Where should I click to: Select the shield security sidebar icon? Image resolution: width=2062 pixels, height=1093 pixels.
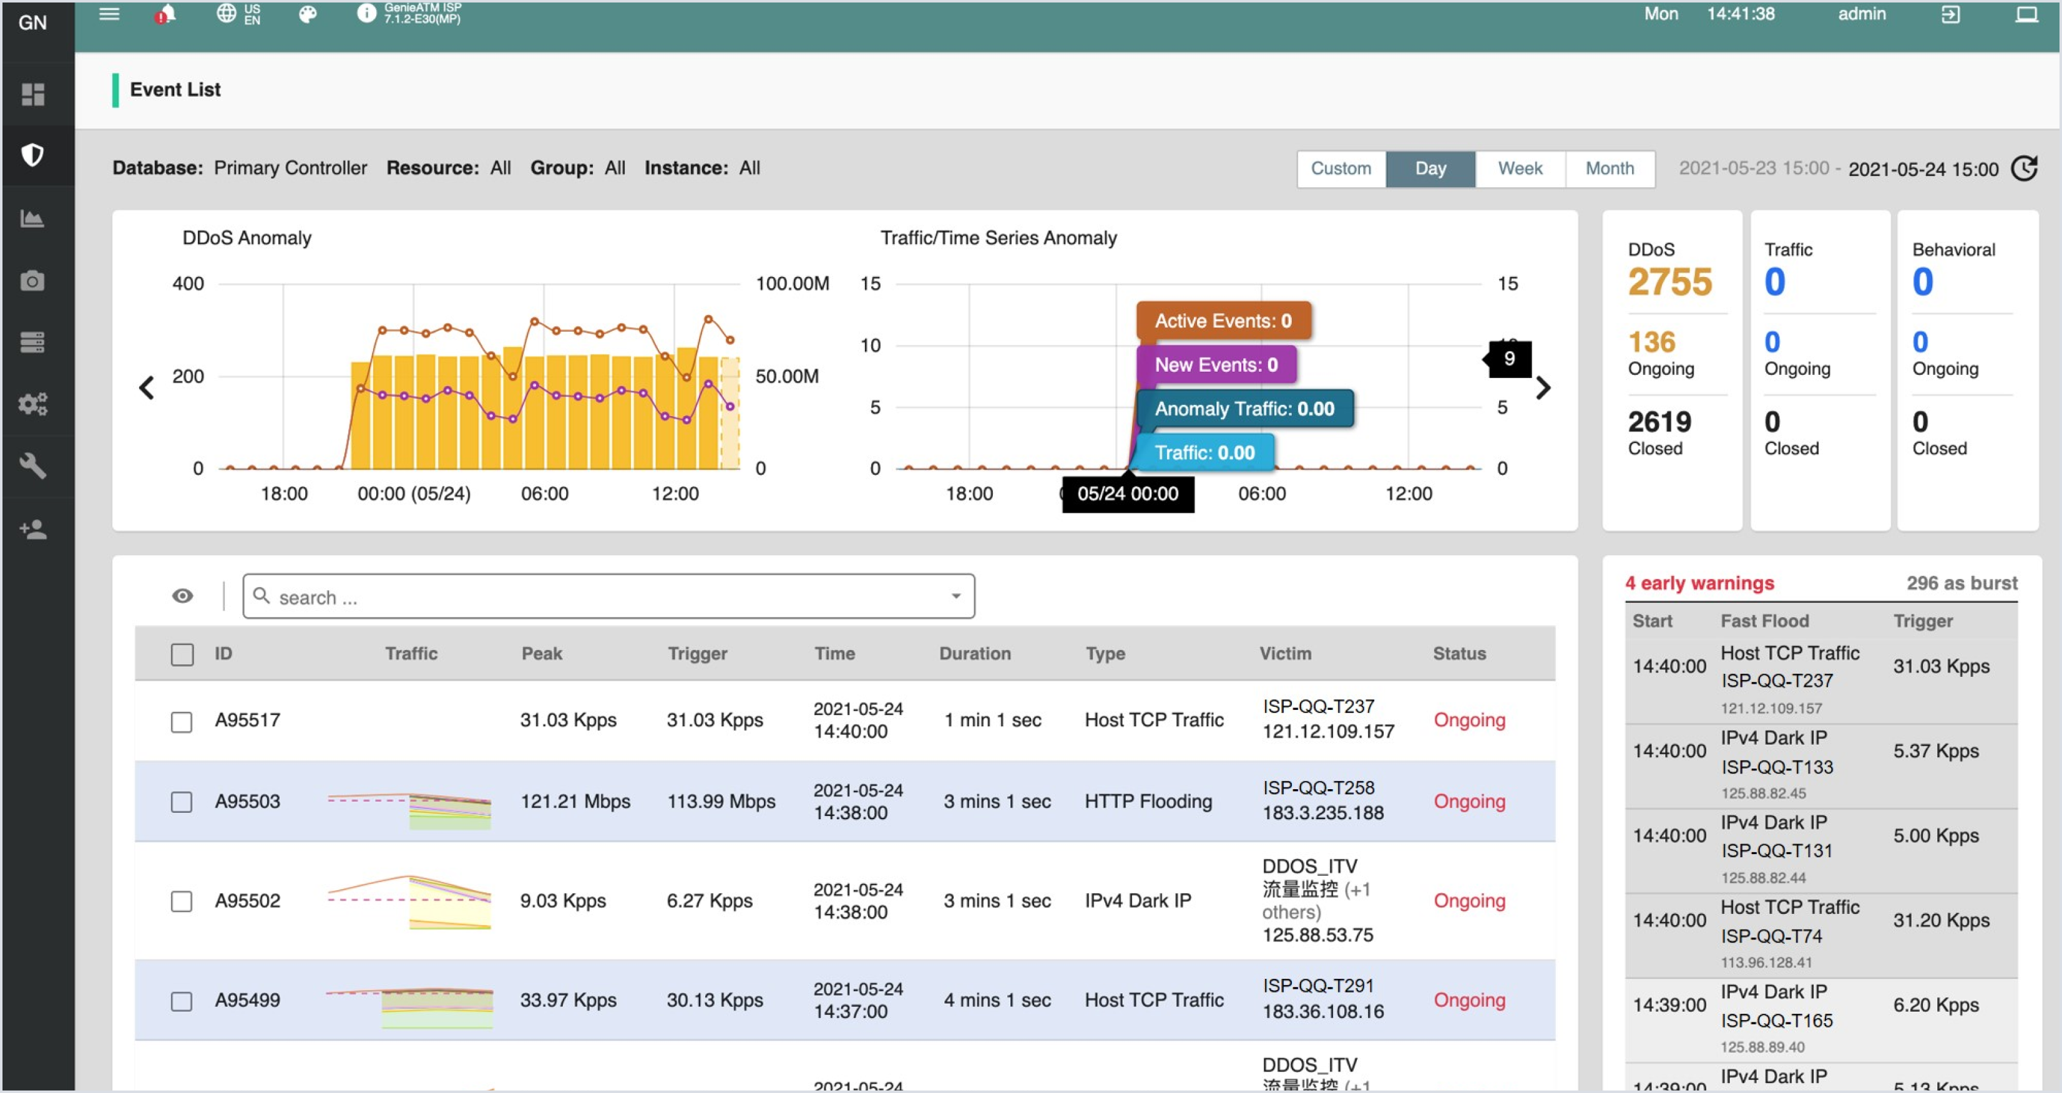[33, 155]
